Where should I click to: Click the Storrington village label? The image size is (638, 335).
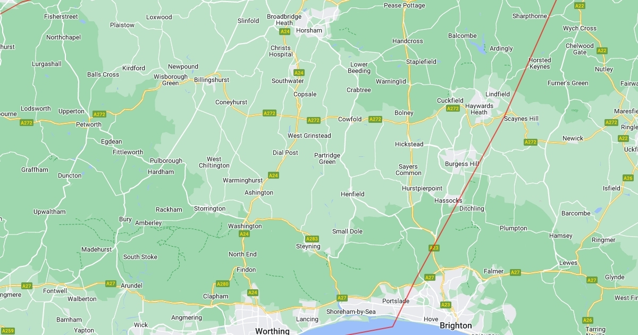(209, 208)
